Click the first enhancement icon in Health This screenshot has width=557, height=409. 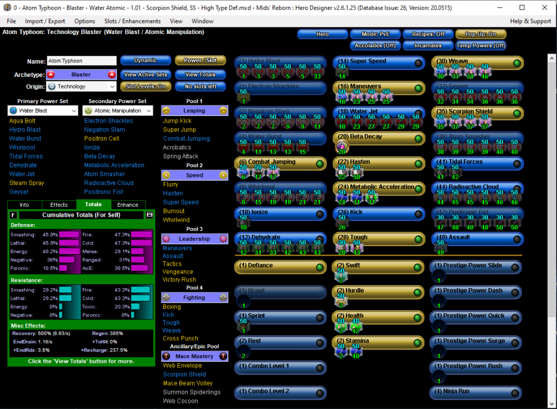(341, 325)
